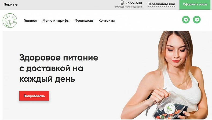Screen dimensions: 212x120
Task: Open the Telegram channel icon
Action: point(186,20)
